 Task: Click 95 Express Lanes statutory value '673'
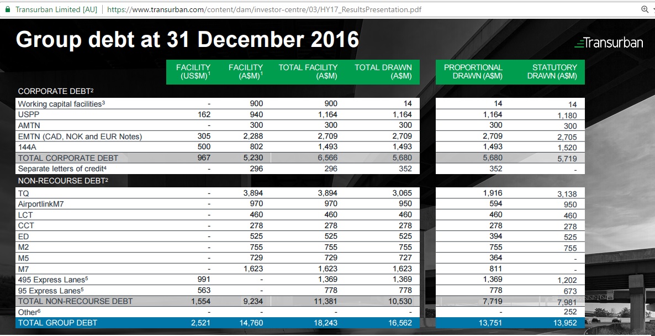570,291
